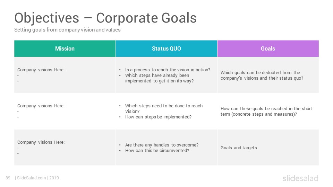Click bullet Which steps need to be done
Screen dimensions: 333x187
point(164,108)
